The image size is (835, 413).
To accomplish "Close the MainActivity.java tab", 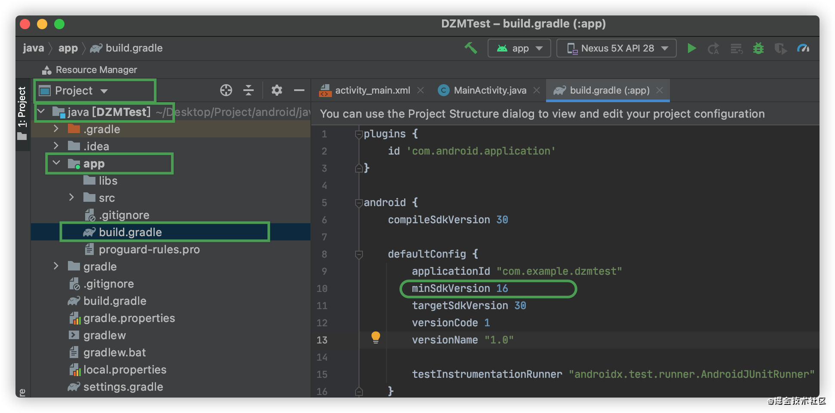I will 537,90.
